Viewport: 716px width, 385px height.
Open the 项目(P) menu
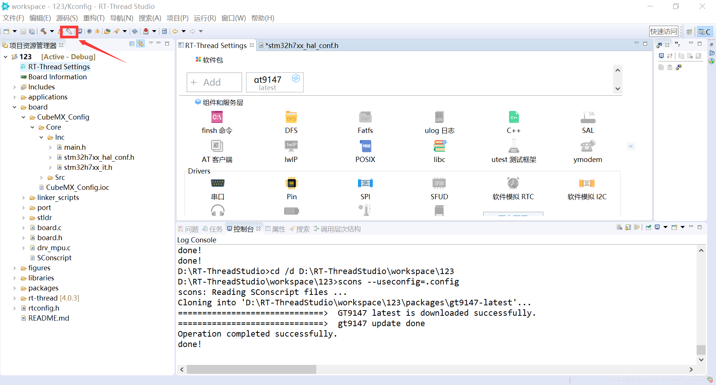(x=178, y=18)
